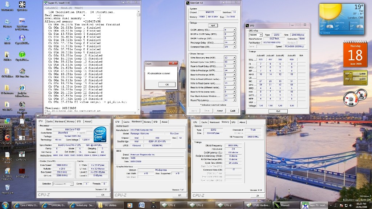372x209 pixels.
Task: Select CPU tab in right CPU-Z window
Action: pos(195,122)
